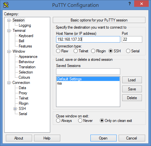This screenshot has width=151, height=146.
Task: Select Default Settings in saved sessions
Action: (88, 79)
